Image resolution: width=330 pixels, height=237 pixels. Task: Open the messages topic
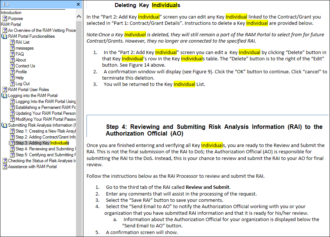(24, 48)
